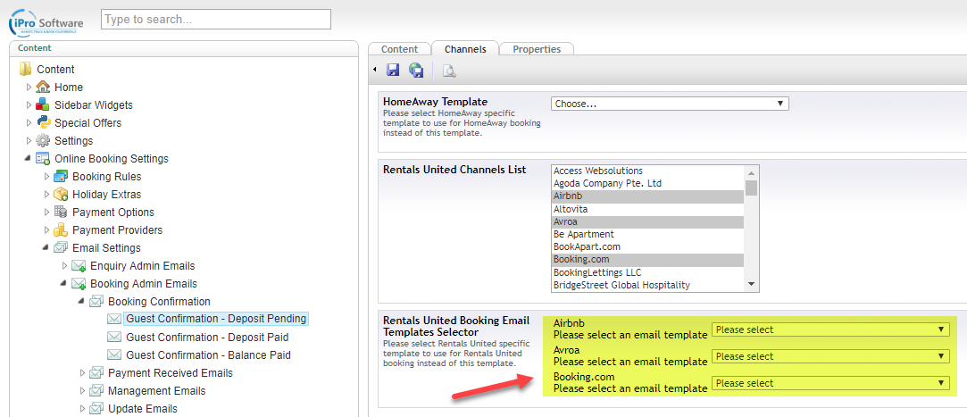Expand the Holiday Extras node arrow

[x=46, y=195]
